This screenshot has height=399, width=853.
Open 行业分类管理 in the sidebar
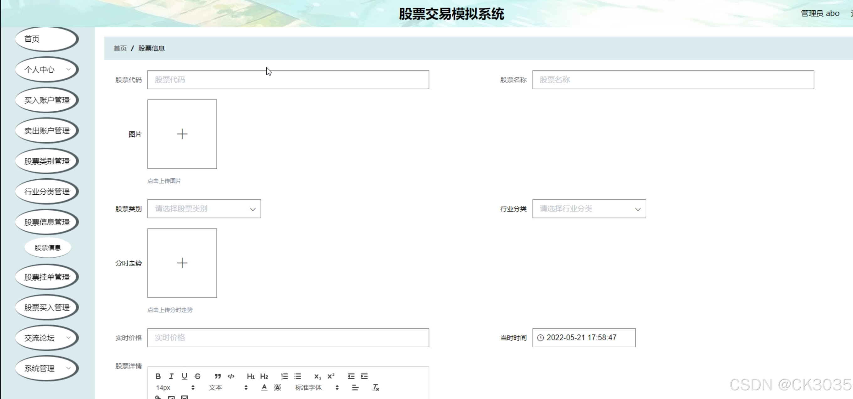(x=47, y=192)
